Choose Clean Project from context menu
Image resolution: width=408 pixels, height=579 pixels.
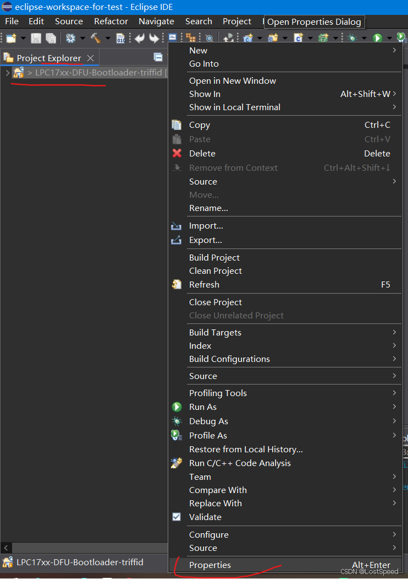click(x=285, y=270)
